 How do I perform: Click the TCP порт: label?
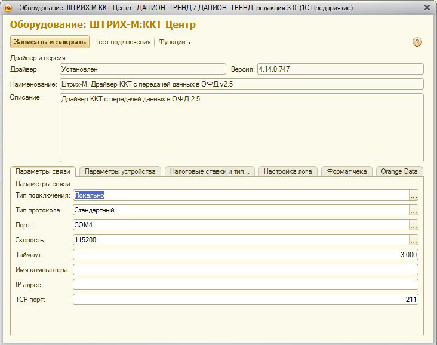tap(30, 300)
